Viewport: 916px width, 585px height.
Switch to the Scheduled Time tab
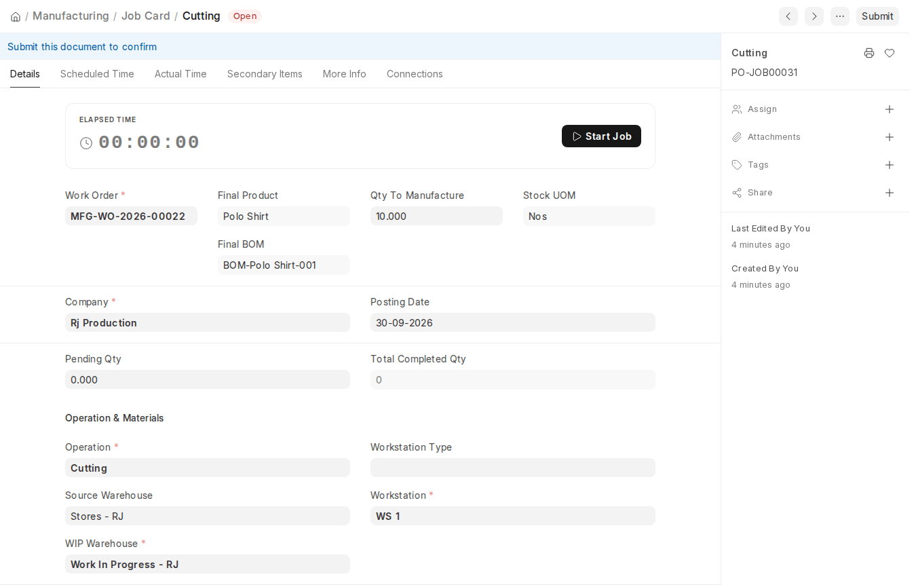click(97, 74)
